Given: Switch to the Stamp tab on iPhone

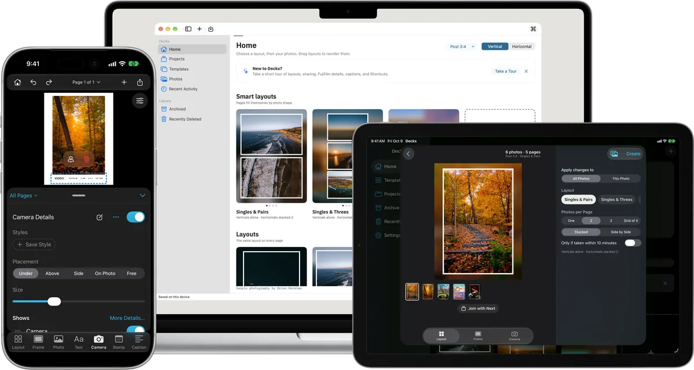Looking at the screenshot, I should (x=119, y=342).
